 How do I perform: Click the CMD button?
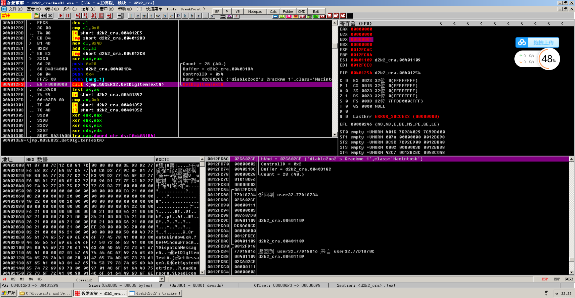pos(302,11)
